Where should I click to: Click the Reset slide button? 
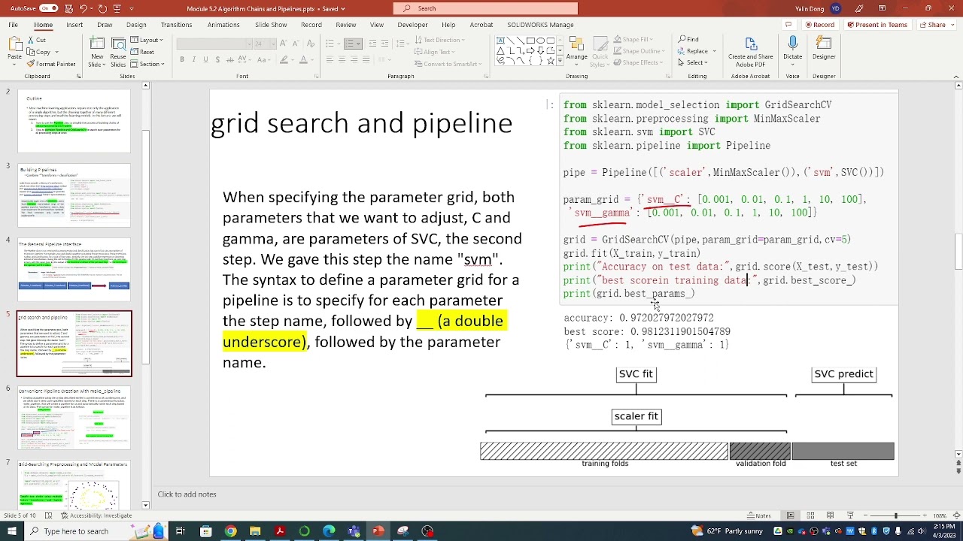point(143,52)
